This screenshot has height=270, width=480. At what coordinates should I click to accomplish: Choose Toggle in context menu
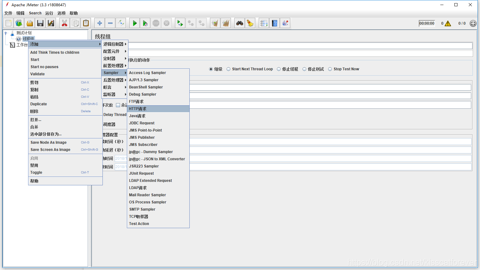[65, 172]
